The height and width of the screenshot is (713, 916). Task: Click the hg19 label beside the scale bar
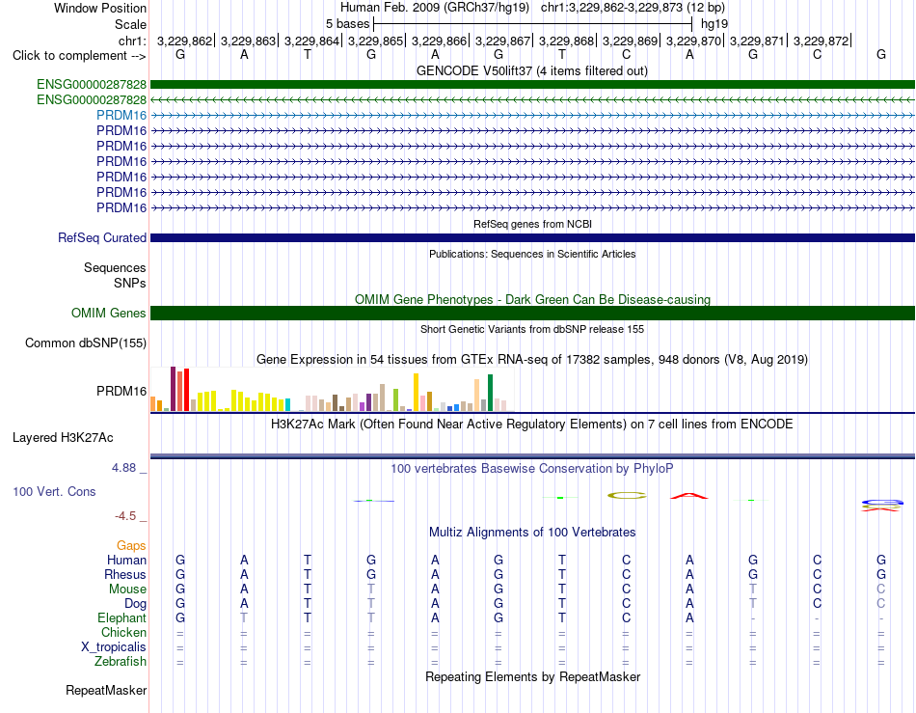pos(714,24)
